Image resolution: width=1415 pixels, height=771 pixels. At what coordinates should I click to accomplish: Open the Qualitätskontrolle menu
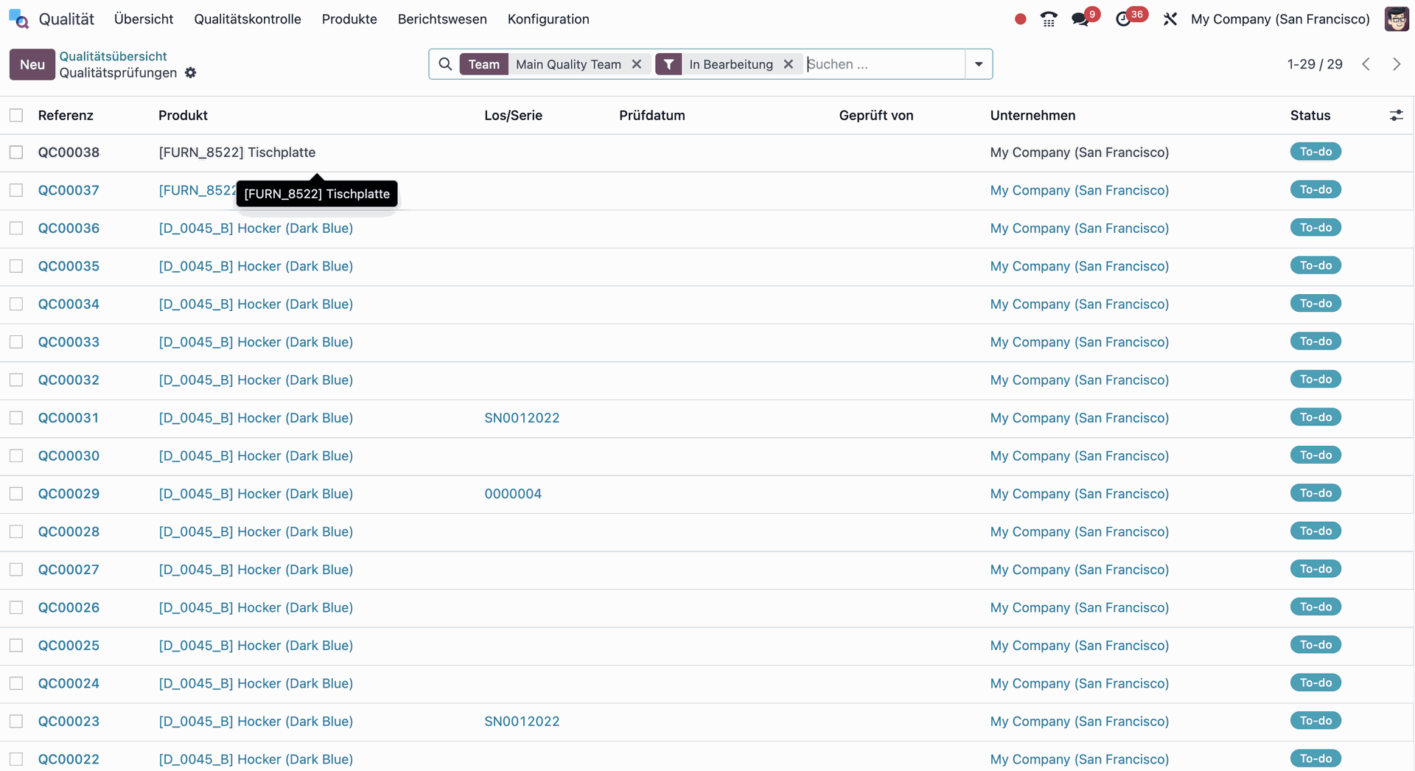pos(247,19)
